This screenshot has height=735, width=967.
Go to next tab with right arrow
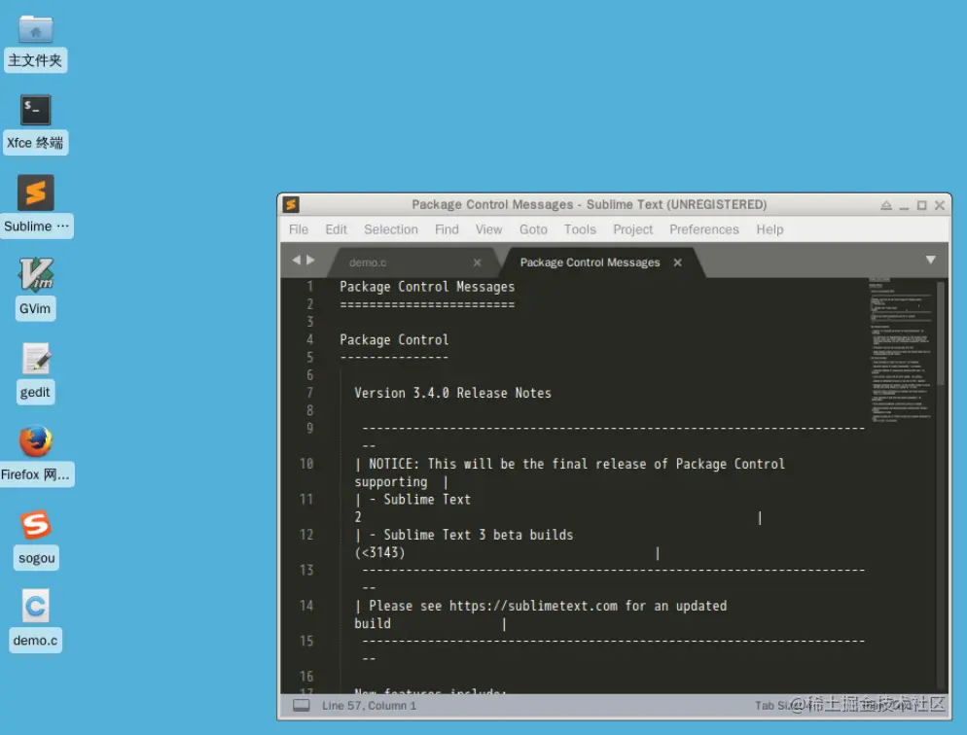(x=310, y=260)
